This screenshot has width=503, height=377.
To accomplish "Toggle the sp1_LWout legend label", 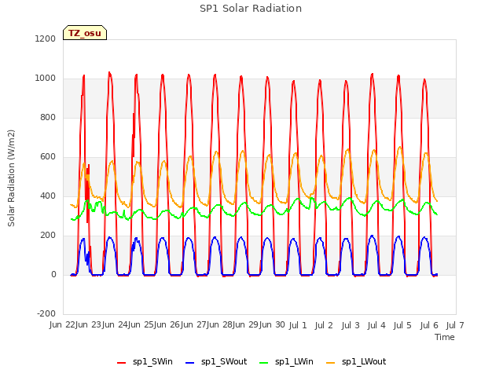I will 364,361.
